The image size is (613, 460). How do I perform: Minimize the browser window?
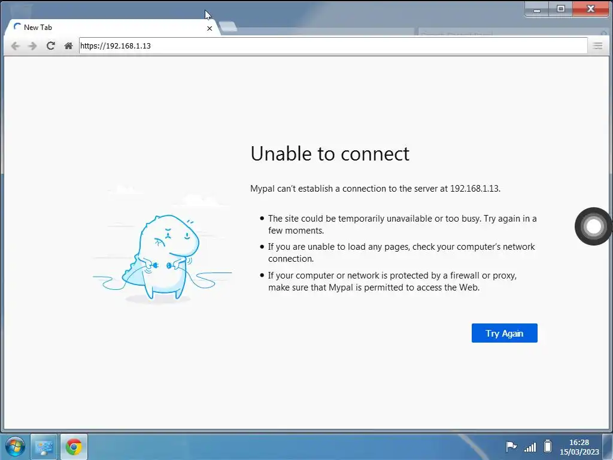(x=537, y=10)
